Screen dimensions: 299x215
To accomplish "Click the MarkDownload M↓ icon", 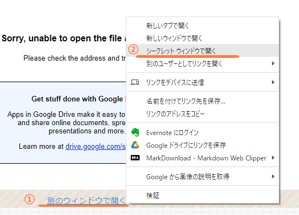I will (135, 158).
